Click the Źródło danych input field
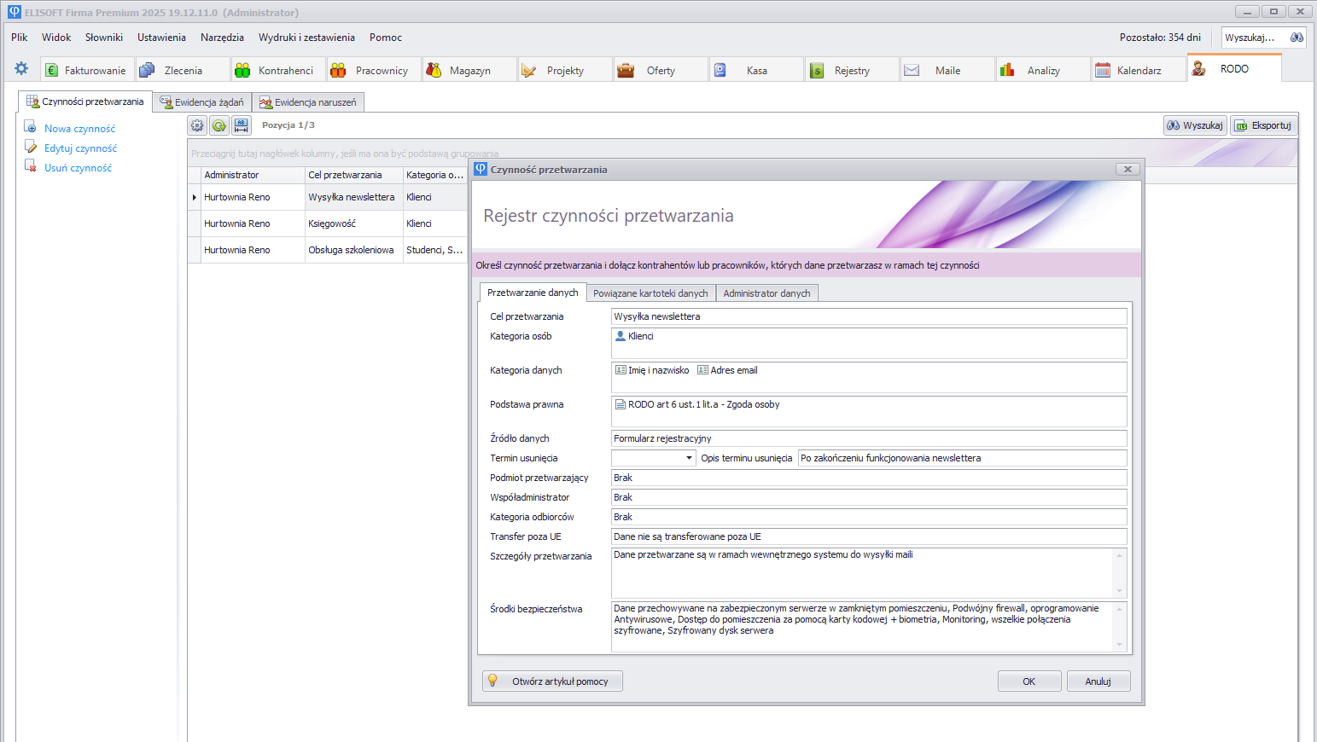Image resolution: width=1317 pixels, height=742 pixels. coord(868,438)
